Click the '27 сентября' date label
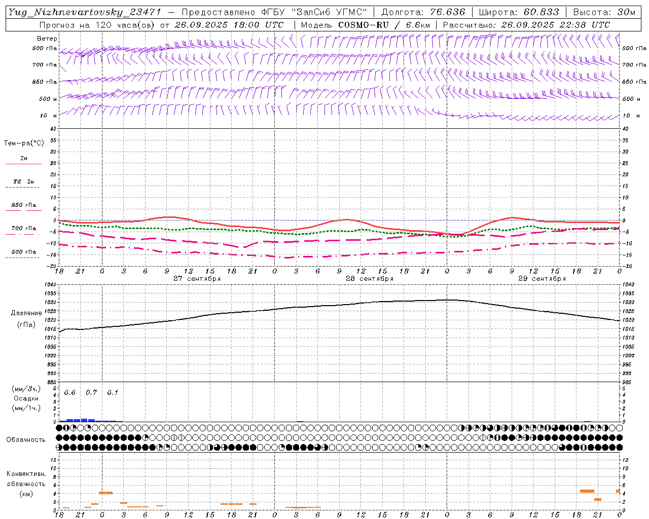The image size is (649, 519). pyautogui.click(x=197, y=279)
